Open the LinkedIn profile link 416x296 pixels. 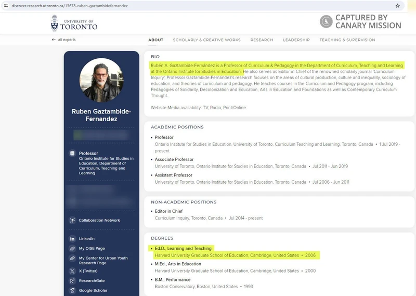(x=86, y=238)
